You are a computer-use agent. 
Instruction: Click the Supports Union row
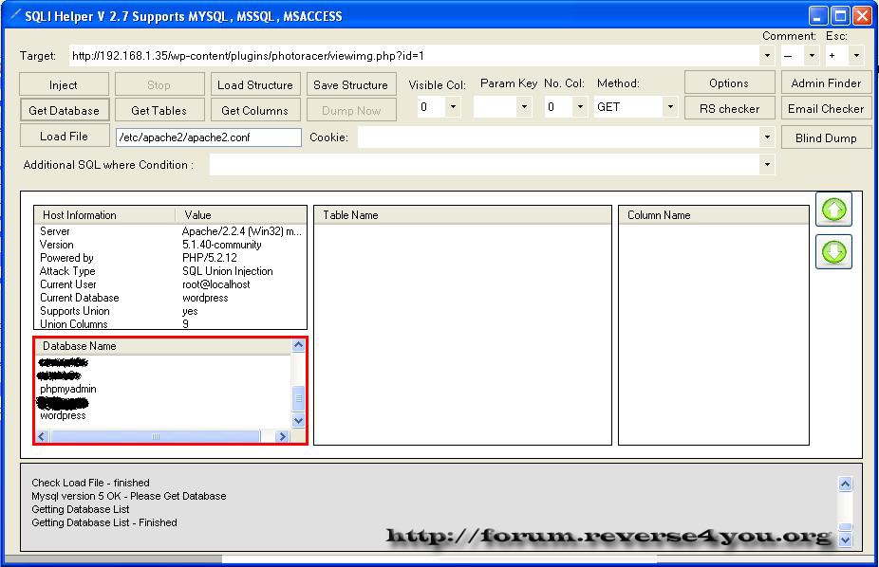click(171, 311)
